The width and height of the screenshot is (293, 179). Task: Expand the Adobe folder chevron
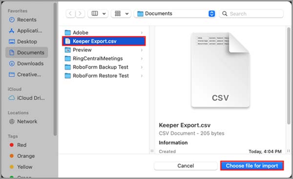142,33
